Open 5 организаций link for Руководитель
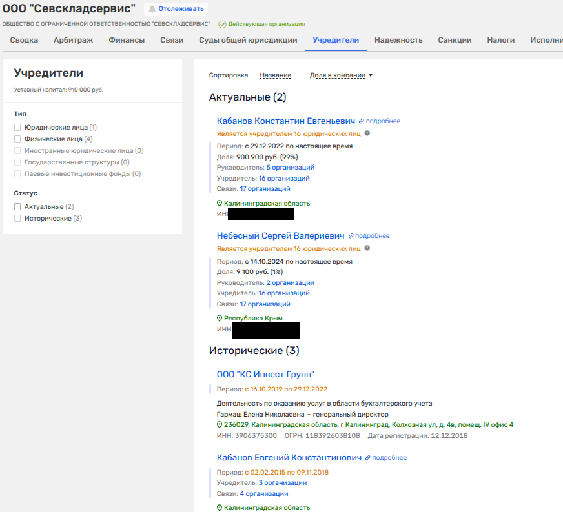The image size is (563, 512). pos(290,168)
